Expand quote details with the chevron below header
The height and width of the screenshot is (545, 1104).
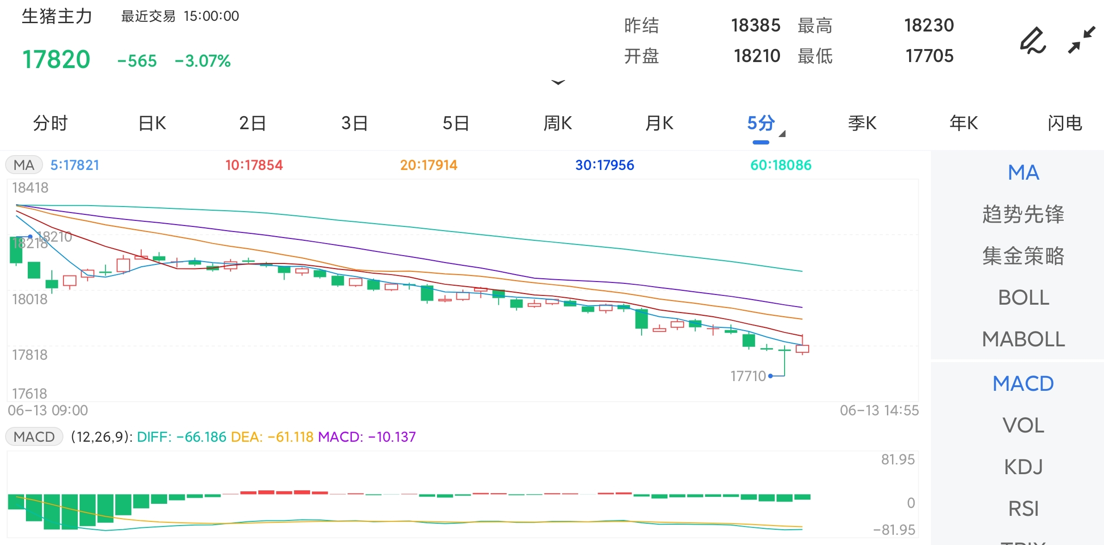[x=558, y=82]
